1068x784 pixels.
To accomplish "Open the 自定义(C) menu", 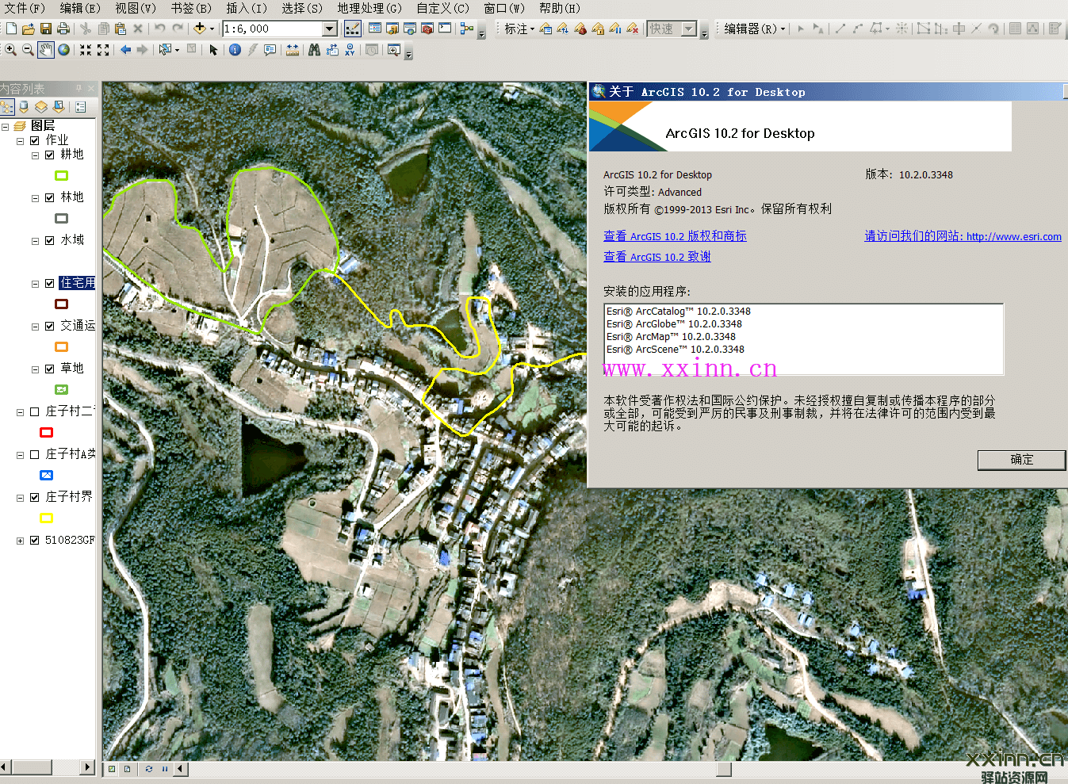I will point(442,8).
